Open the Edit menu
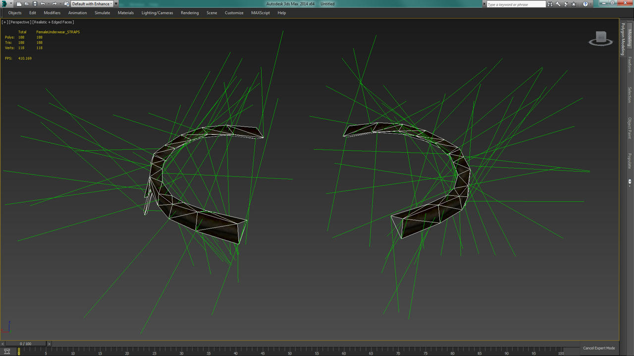Screen dimensions: 634x356 tap(33, 13)
